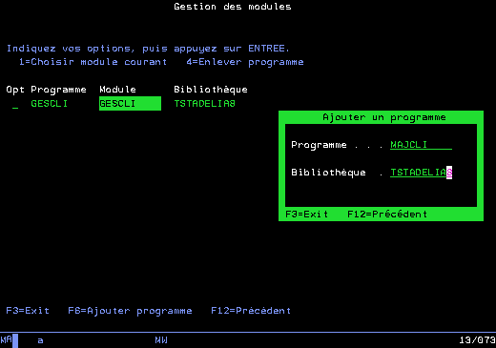
Task: Select the Opt field beside GESCLI
Action: click(x=15, y=104)
